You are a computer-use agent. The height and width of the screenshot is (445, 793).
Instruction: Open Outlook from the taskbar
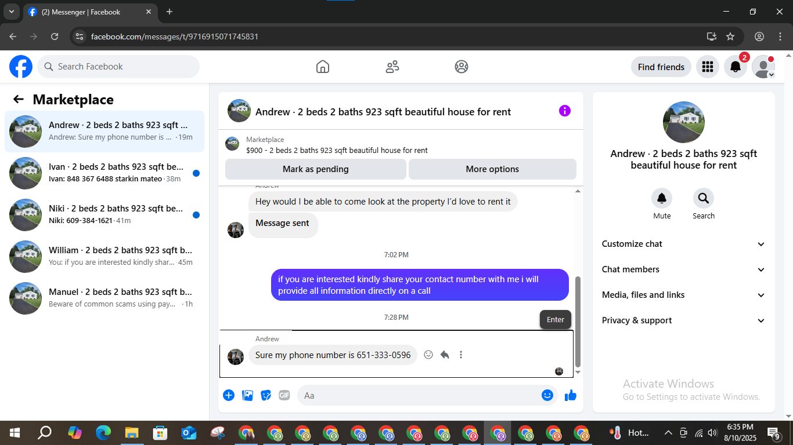189,433
